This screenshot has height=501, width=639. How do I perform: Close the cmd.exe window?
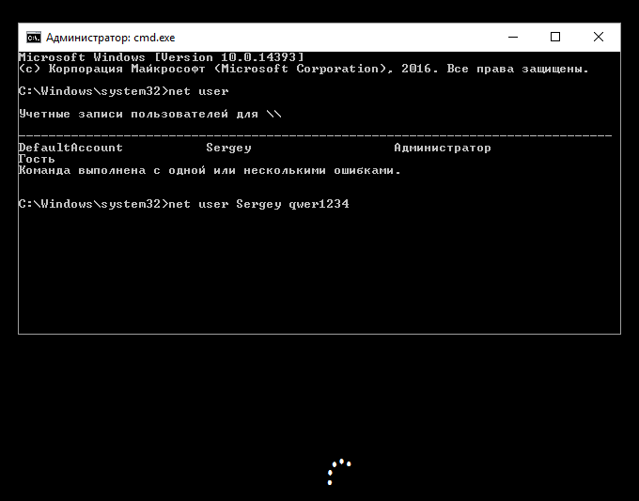click(599, 37)
